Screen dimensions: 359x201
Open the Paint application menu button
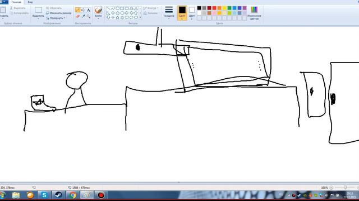point(4,2)
